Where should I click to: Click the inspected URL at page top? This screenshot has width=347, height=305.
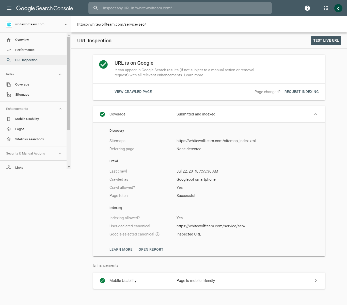(112, 24)
